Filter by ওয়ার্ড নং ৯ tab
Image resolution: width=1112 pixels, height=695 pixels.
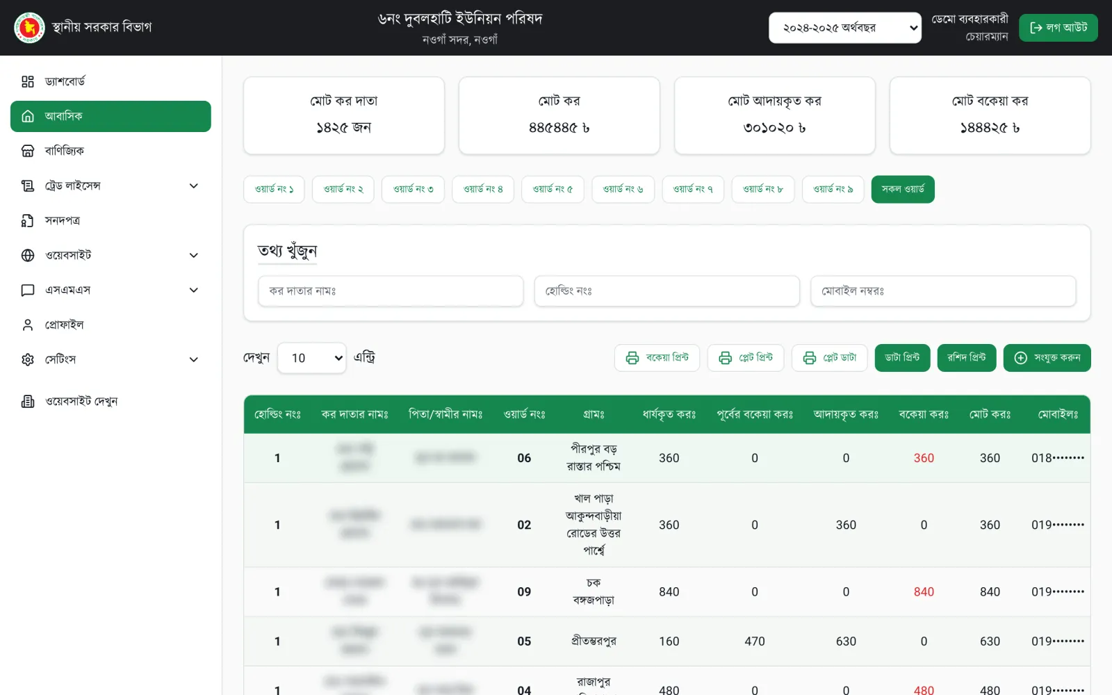point(833,189)
